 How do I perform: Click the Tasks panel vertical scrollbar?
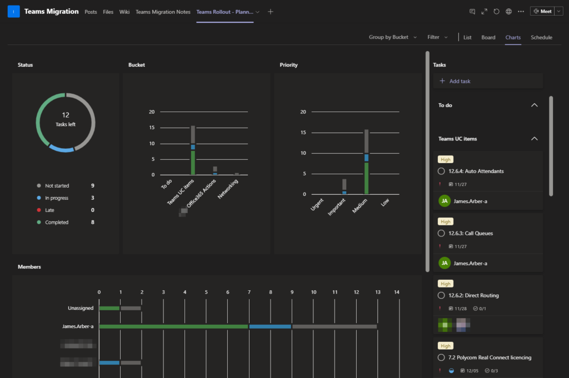[551, 146]
